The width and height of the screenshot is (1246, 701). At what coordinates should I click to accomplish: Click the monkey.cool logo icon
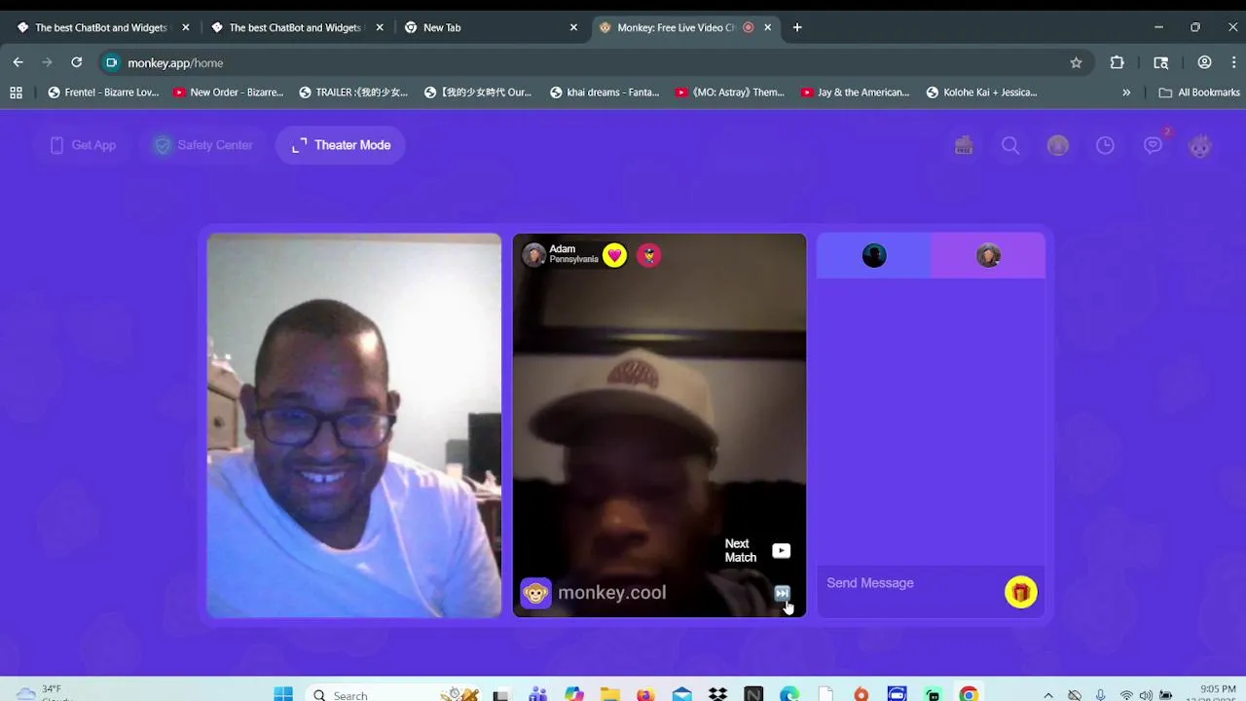point(535,592)
